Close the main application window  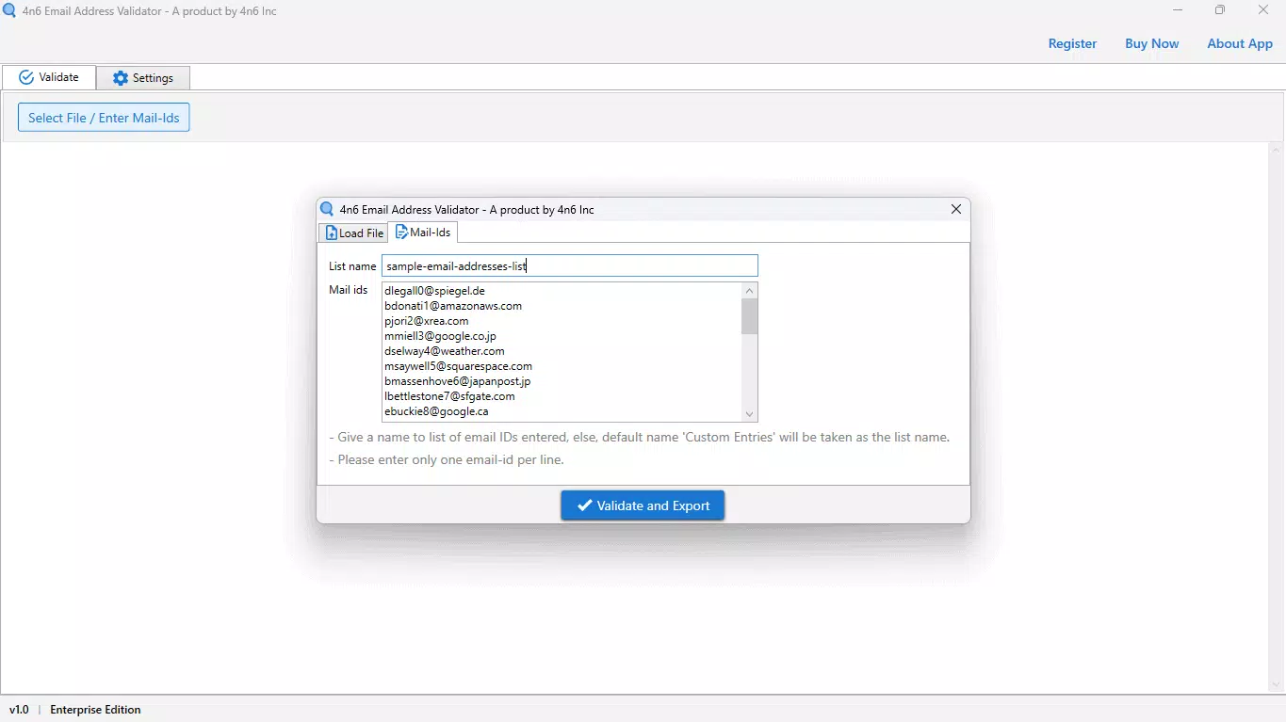(1263, 10)
